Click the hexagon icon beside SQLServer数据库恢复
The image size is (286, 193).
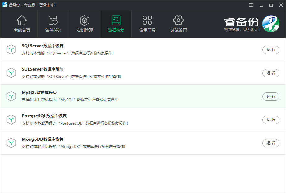coord(11,49)
